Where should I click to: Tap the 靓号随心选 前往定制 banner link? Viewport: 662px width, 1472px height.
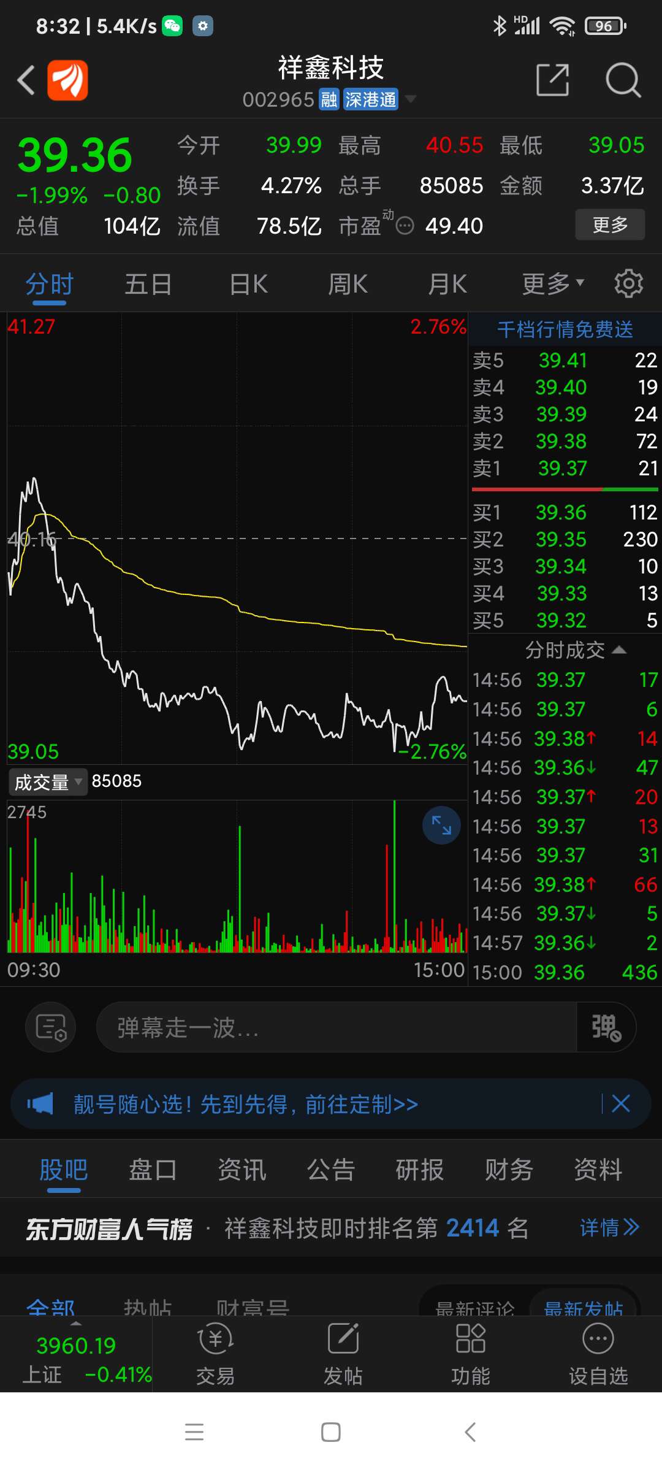(246, 1104)
